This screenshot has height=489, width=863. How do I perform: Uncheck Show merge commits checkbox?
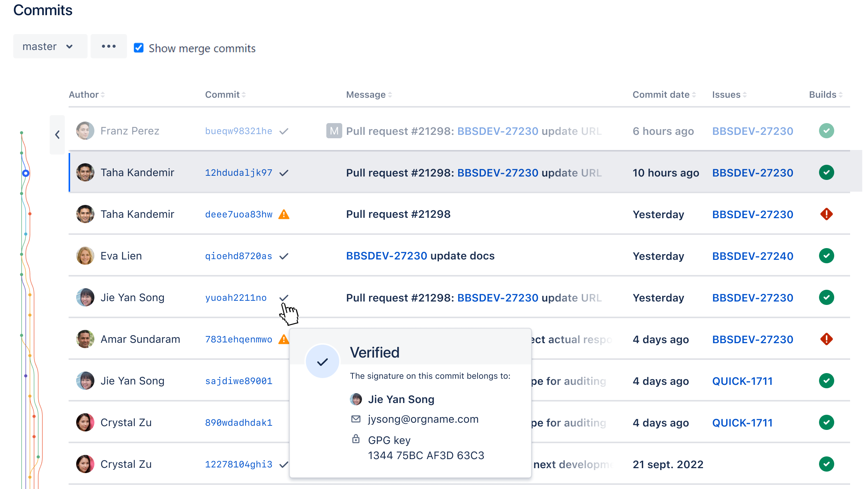click(139, 48)
